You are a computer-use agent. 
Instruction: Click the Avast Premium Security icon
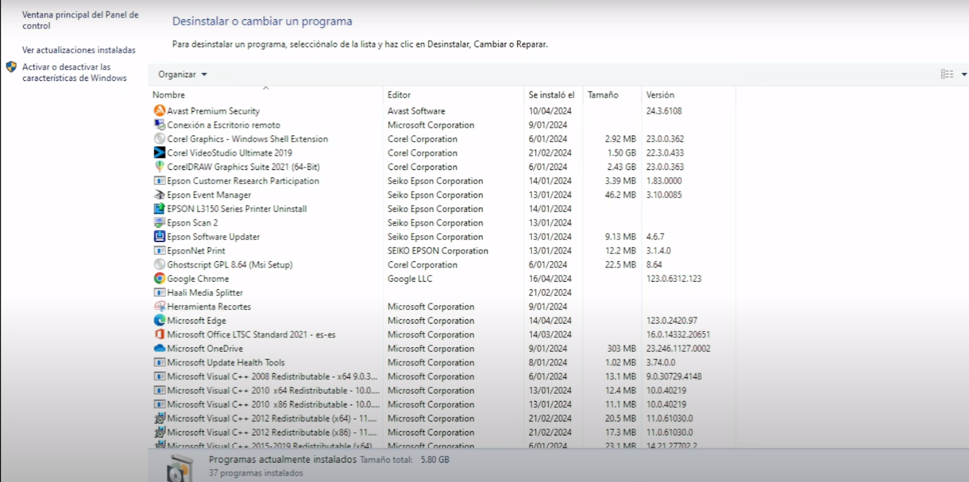click(159, 111)
